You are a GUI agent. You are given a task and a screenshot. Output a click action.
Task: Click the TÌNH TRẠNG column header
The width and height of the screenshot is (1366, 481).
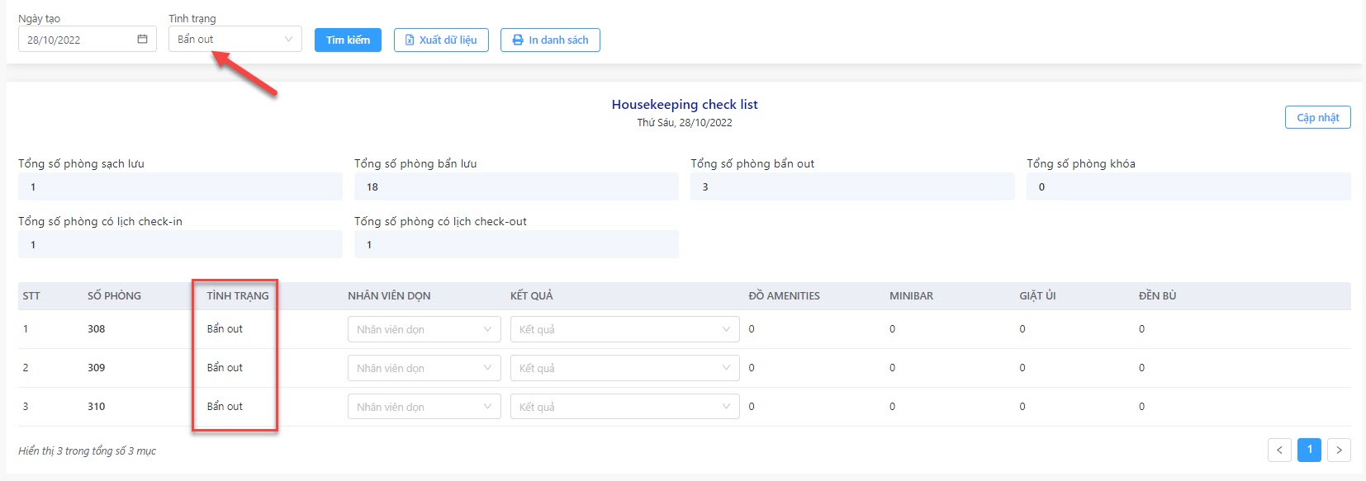238,295
